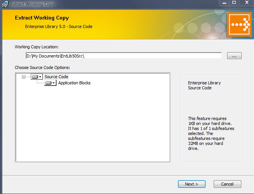Click the installer icon in title bar
This screenshot has width=254, height=194.
(x=5, y=4)
